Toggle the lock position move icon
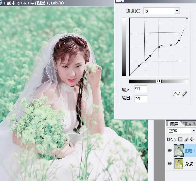Image resolution: width=196 pixels, height=181 pixels. tap(192, 139)
